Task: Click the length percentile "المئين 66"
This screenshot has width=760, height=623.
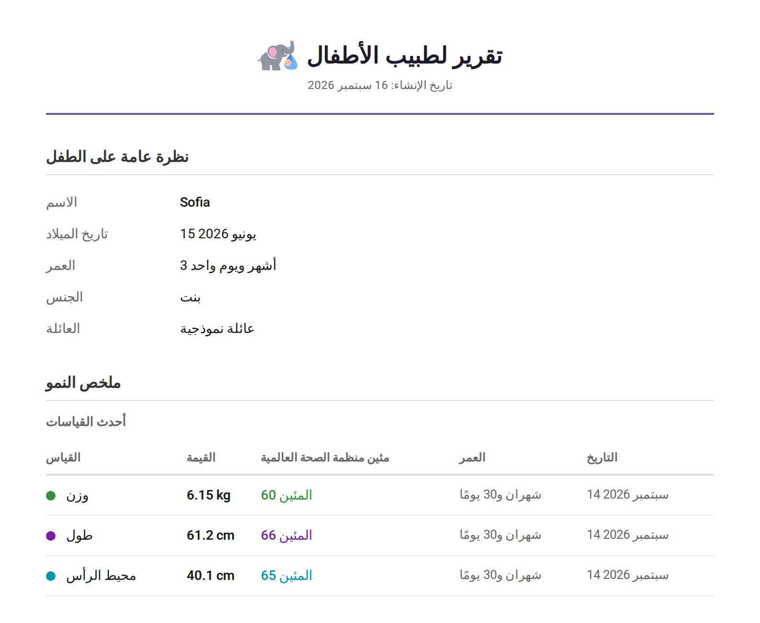Action: [x=287, y=535]
